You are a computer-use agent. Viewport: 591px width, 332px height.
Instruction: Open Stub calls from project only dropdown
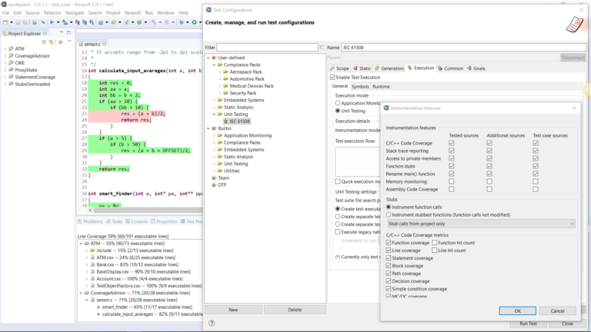click(480, 224)
